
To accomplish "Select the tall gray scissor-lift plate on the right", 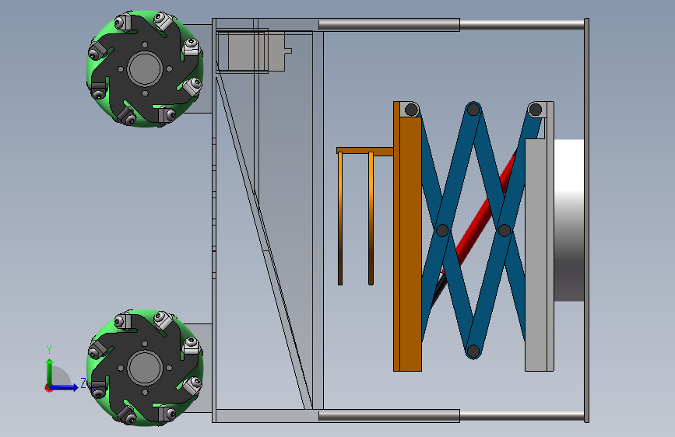I will (539, 254).
